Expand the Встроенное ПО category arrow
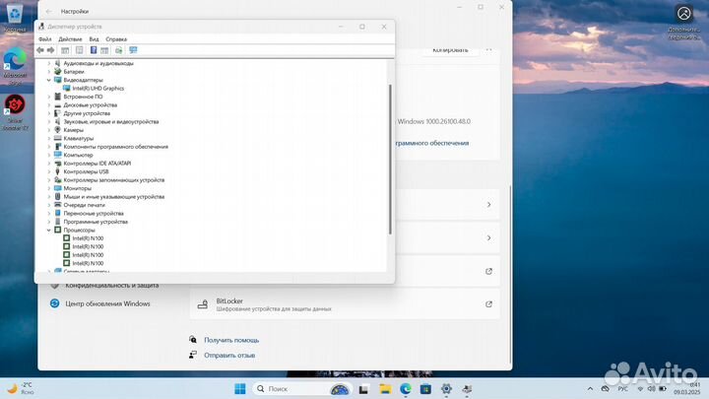Screen dimensions: 709x399 point(49,97)
